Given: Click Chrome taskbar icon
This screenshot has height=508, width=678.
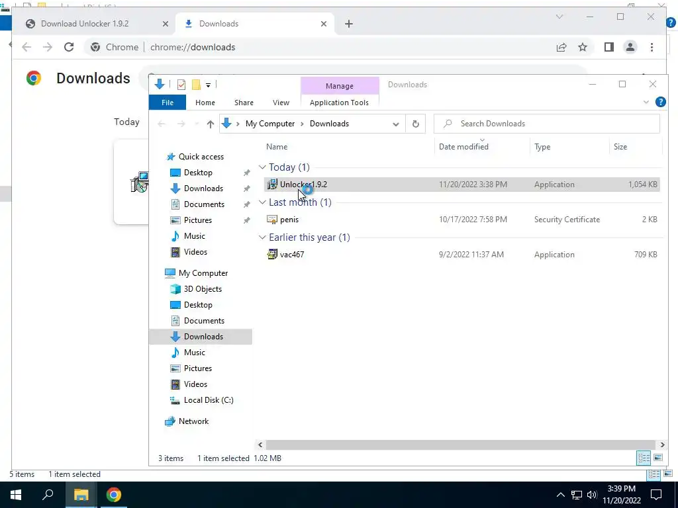Looking at the screenshot, I should (113, 495).
